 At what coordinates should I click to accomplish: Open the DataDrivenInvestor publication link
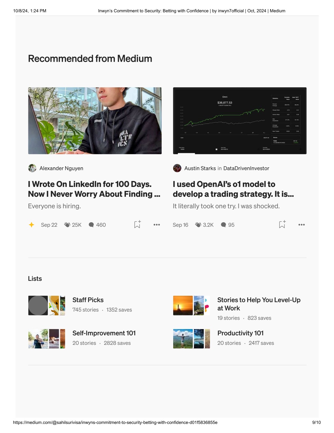(246, 168)
